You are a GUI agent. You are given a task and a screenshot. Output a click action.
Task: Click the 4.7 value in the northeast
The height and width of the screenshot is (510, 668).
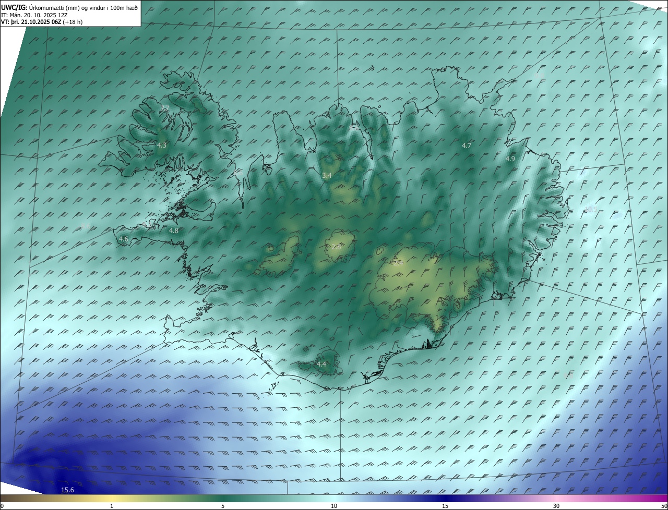pos(467,146)
